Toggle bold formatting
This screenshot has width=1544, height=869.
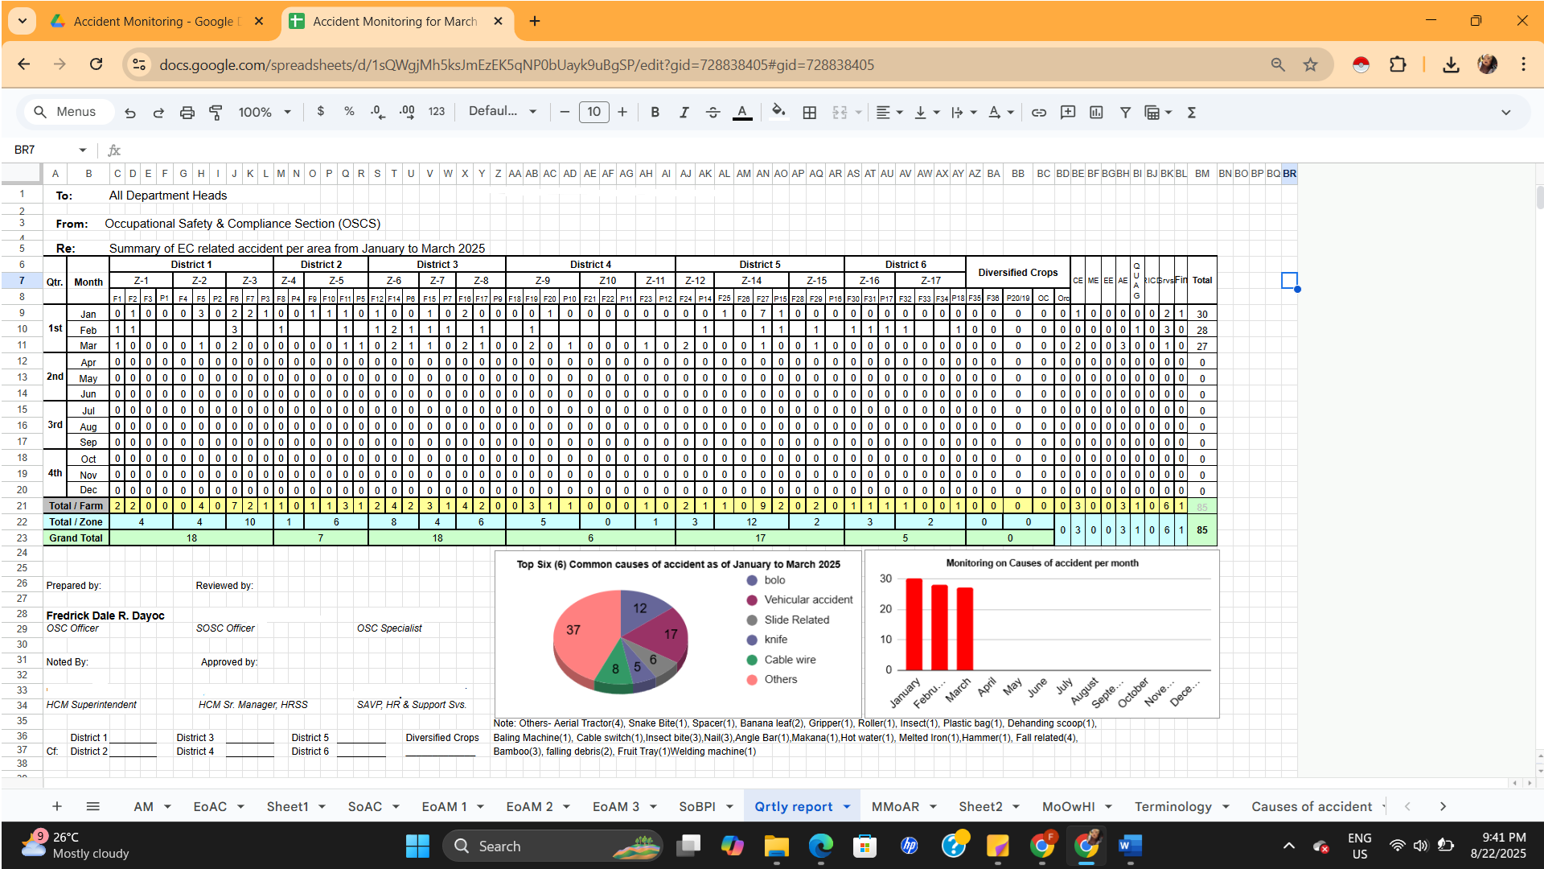(x=655, y=113)
